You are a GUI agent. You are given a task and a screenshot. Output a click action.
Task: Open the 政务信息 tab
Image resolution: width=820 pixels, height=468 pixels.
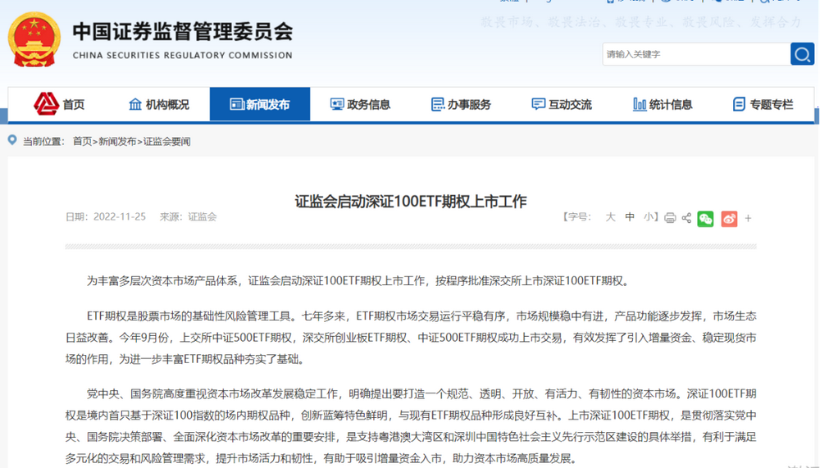point(360,104)
